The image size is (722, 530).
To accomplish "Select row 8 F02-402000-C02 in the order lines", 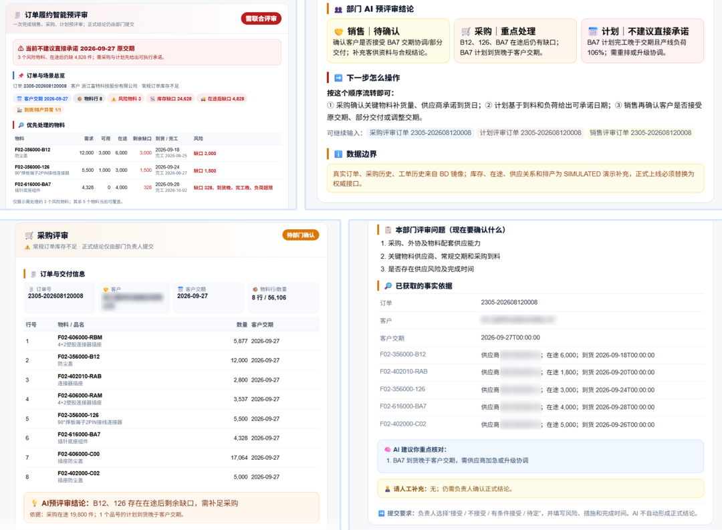I will click(171, 477).
